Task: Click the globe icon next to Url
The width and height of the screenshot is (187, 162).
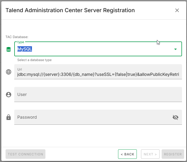Action: (x=8, y=72)
